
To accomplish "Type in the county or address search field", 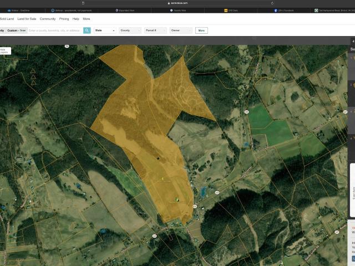I will [55, 30].
